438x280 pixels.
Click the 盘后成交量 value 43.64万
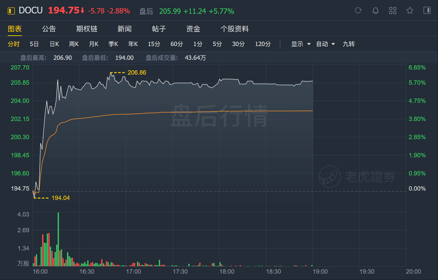point(195,58)
